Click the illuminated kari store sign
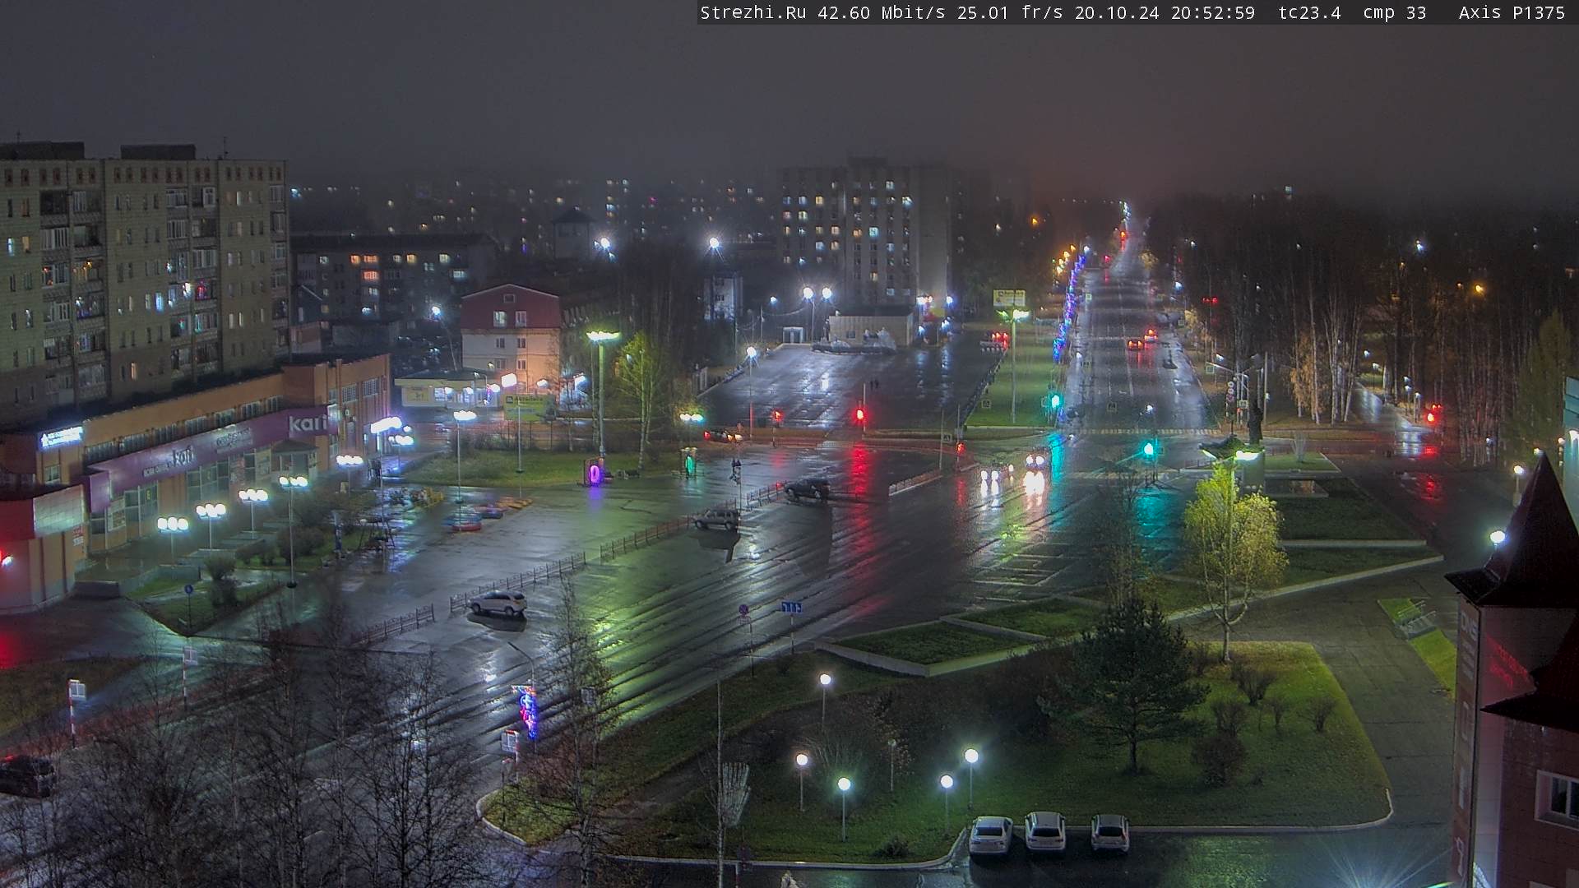This screenshot has height=888, width=1579. pyautogui.click(x=307, y=424)
